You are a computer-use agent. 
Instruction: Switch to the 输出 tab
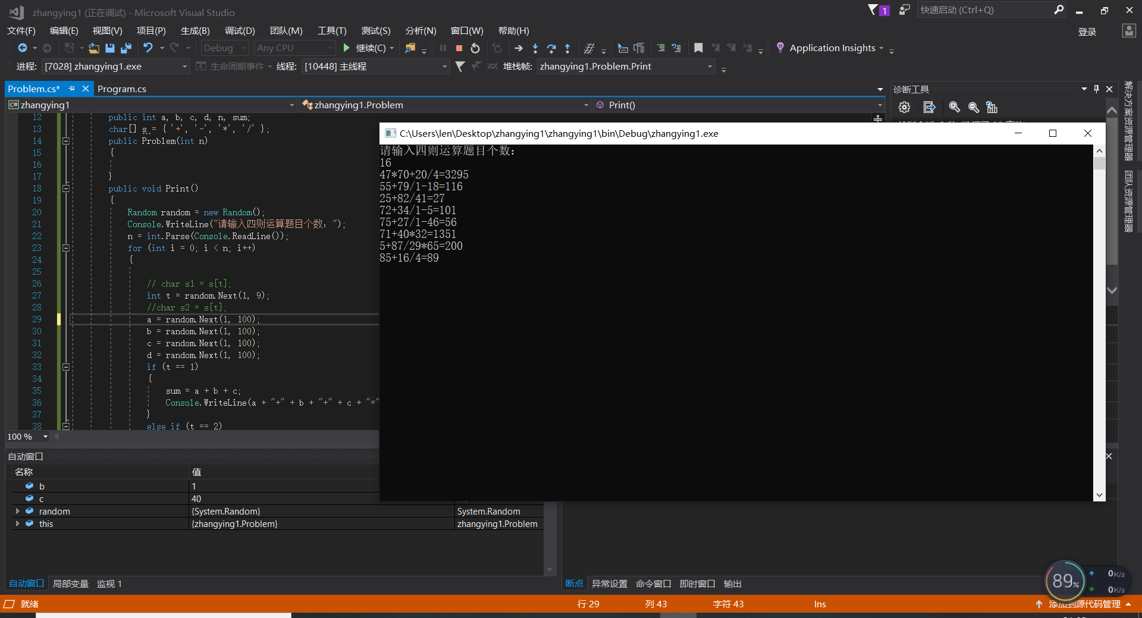(x=732, y=584)
